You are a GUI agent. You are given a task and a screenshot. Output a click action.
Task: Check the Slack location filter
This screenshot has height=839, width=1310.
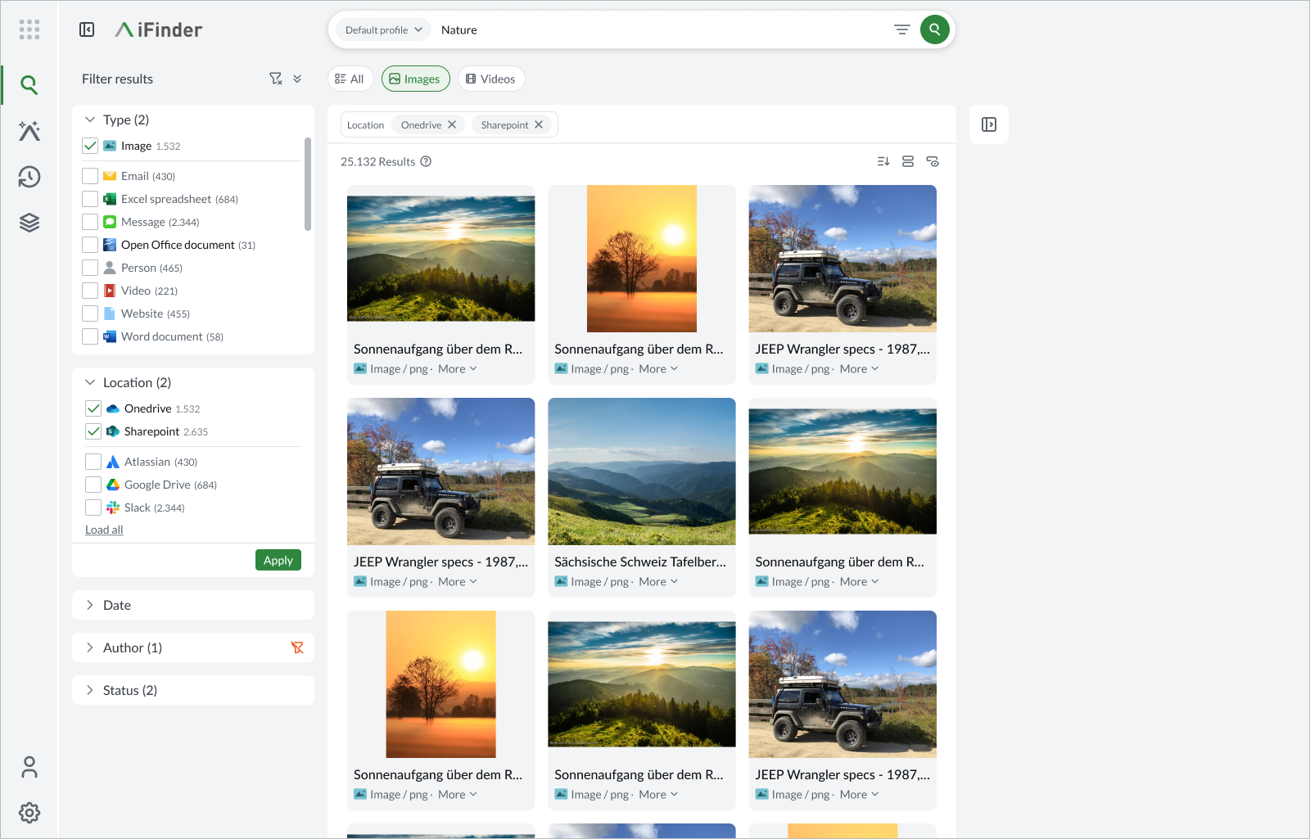[x=93, y=507]
